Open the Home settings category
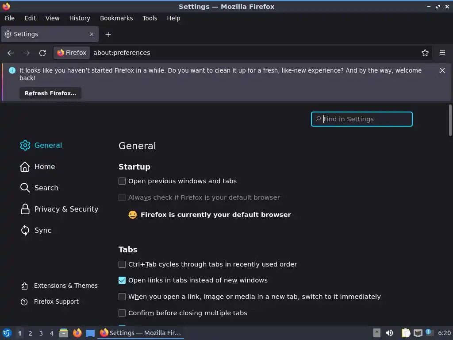The height and width of the screenshot is (340, 453). click(38, 166)
